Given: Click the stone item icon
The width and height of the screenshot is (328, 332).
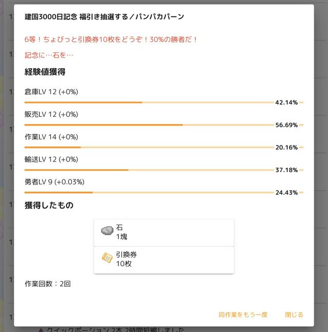Looking at the screenshot, I should click(x=107, y=231).
